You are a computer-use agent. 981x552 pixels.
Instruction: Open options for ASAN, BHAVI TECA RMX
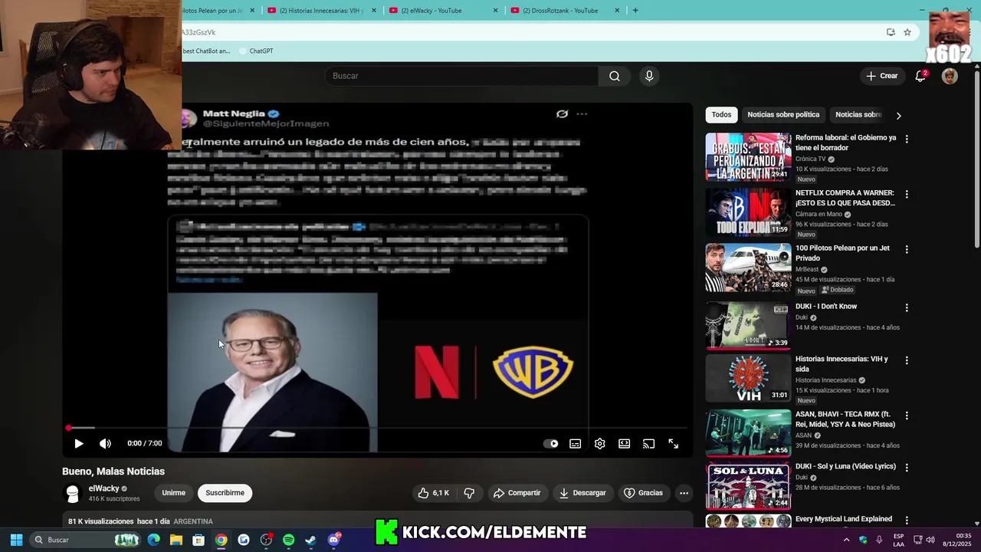[907, 416]
